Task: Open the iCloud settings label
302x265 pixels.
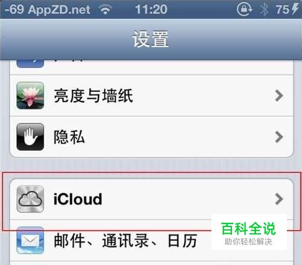Action: point(78,199)
